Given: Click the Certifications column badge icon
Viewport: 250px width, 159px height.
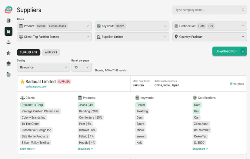Looking at the screenshot, I should tap(195, 98).
